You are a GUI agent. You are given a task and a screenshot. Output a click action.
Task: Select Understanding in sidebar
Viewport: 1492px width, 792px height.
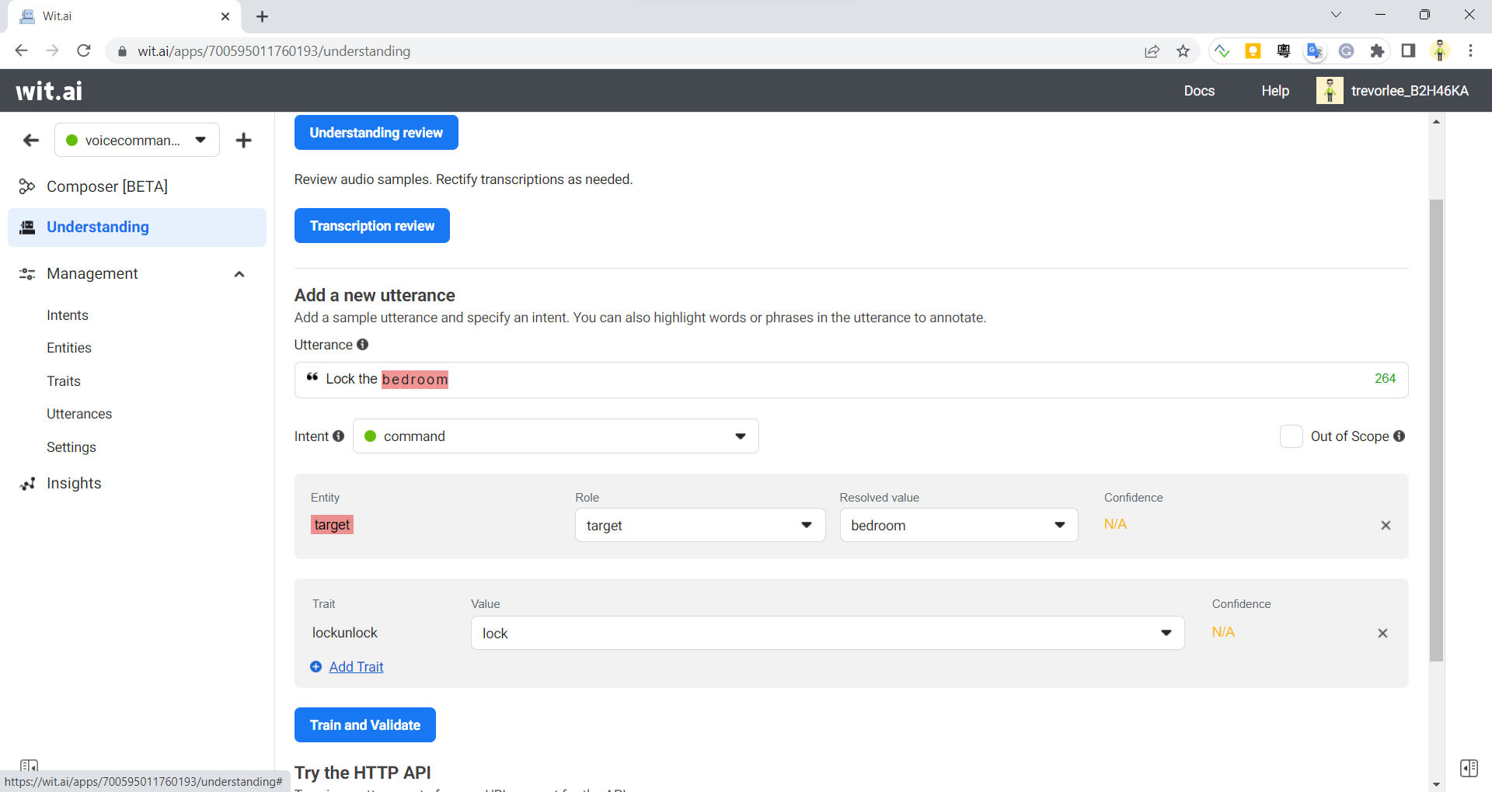pyautogui.click(x=137, y=227)
